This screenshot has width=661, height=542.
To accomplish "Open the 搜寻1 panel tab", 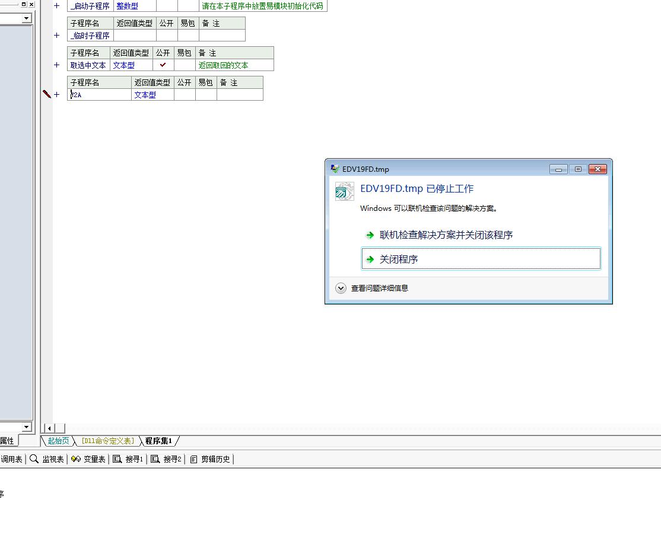I will (x=128, y=459).
